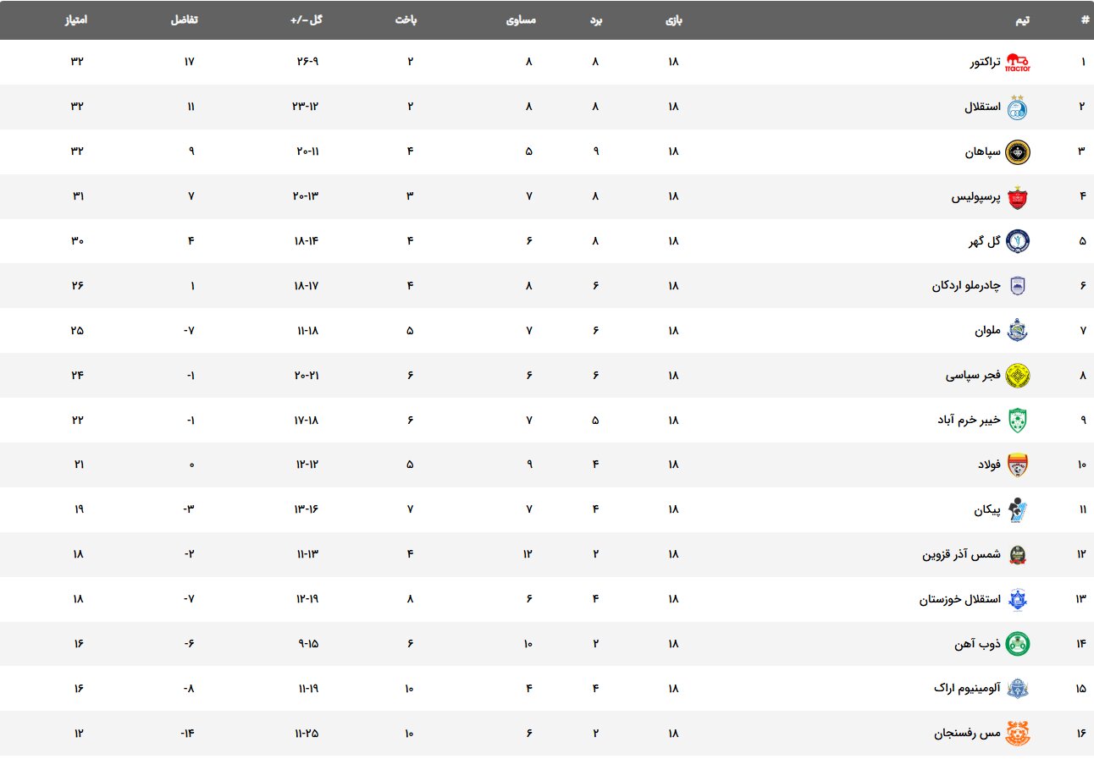Click the Foolad club crest
Image resolution: width=1094 pixels, height=759 pixels.
[x=1017, y=465]
